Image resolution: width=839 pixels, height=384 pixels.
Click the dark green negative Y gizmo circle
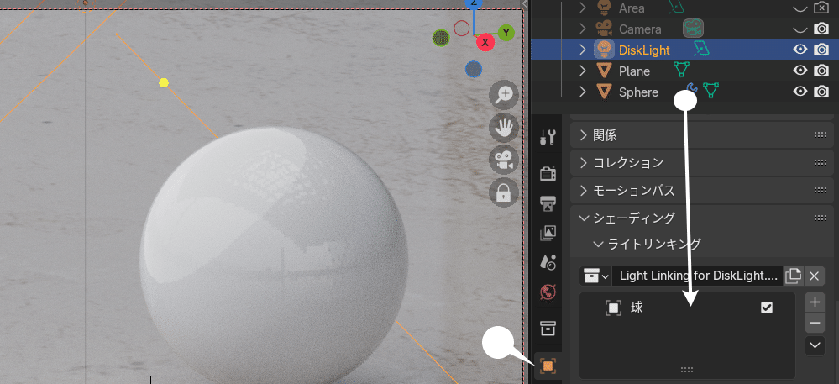pos(441,38)
